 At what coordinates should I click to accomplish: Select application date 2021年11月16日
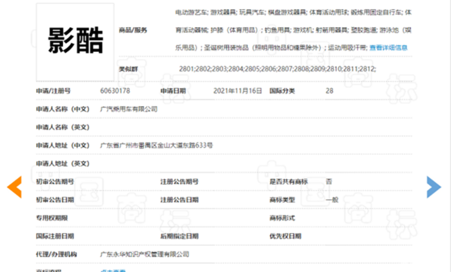[237, 91]
